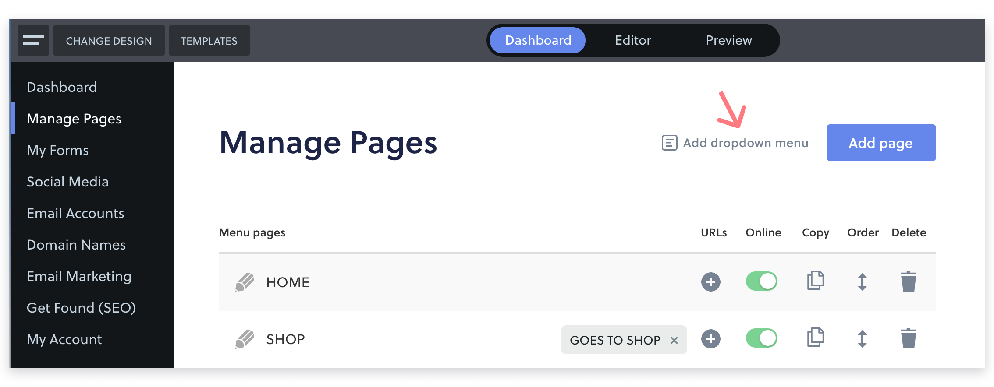Add a URL to the SHOP page

[x=711, y=338]
